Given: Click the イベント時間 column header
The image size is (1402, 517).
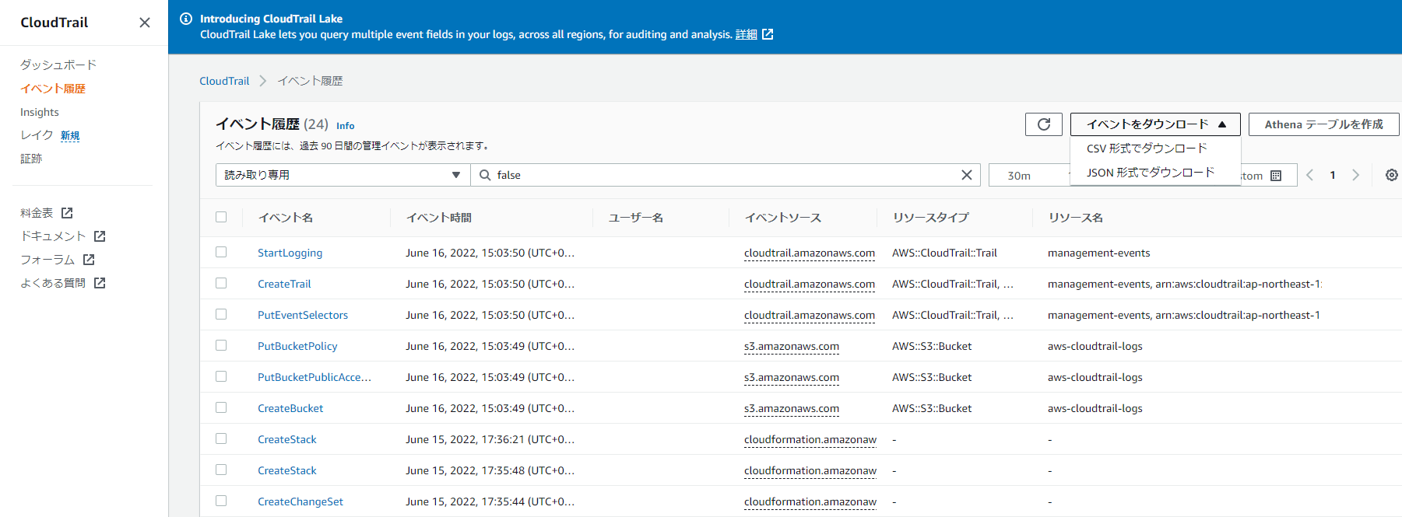Looking at the screenshot, I should 439,218.
